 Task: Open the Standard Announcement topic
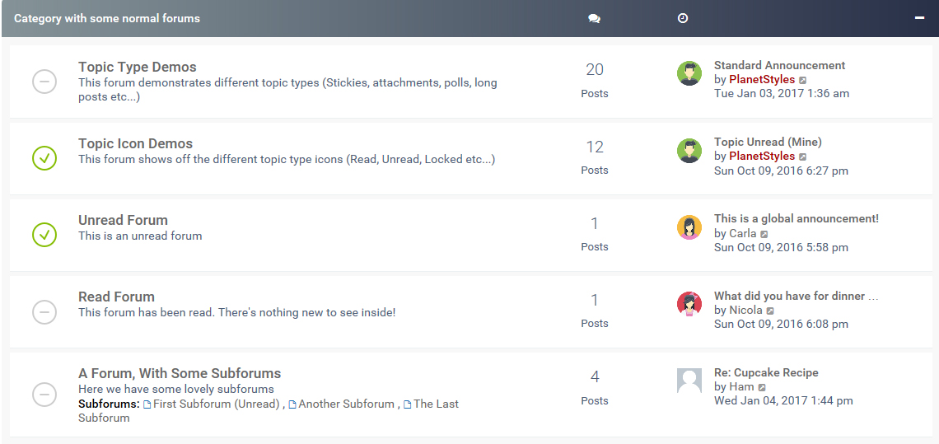779,65
